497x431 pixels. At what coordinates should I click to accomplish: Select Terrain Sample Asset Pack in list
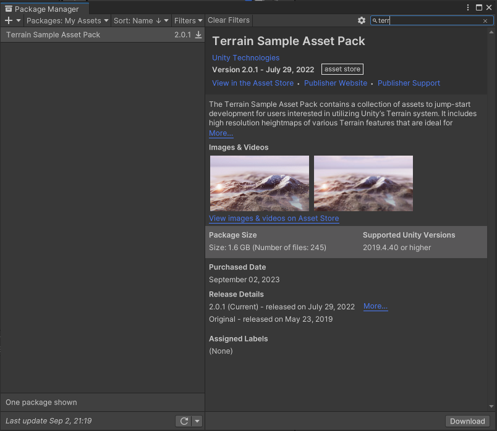tap(103, 35)
